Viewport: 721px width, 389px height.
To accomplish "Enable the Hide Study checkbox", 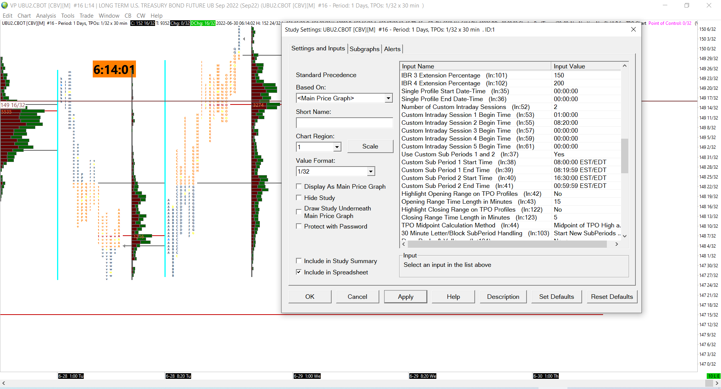I will 299,198.
